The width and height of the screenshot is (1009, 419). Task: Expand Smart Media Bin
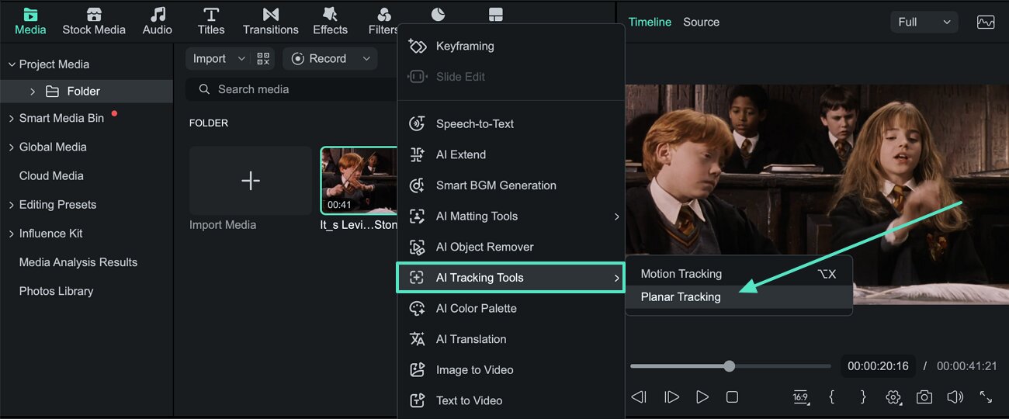coord(12,118)
